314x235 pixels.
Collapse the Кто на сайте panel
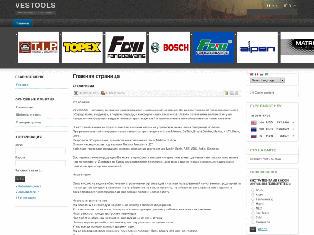pyautogui.click(x=295, y=151)
